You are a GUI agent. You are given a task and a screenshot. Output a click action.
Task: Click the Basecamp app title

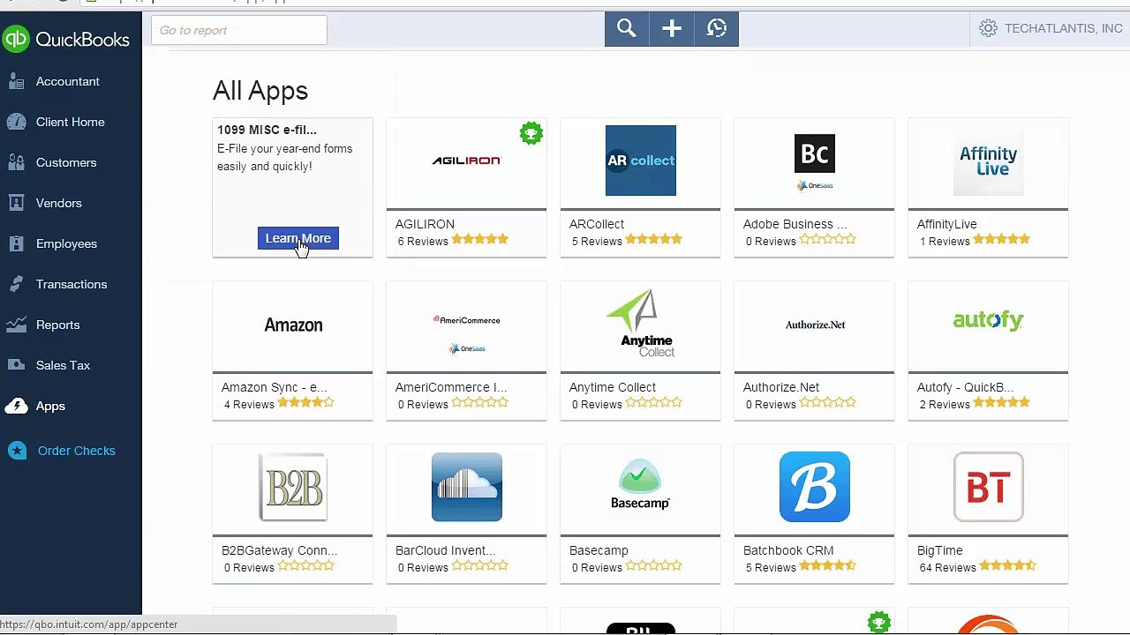coord(599,550)
